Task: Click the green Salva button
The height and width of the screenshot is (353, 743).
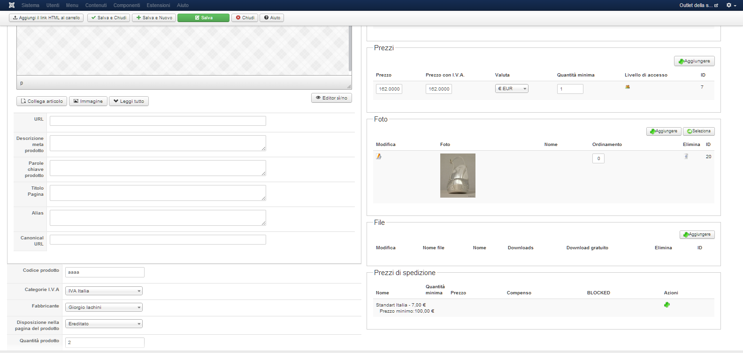Action: tap(203, 18)
